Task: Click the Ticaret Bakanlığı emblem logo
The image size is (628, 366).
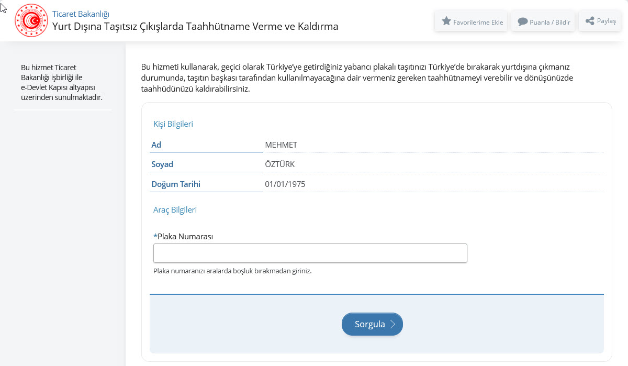Action: click(x=31, y=20)
